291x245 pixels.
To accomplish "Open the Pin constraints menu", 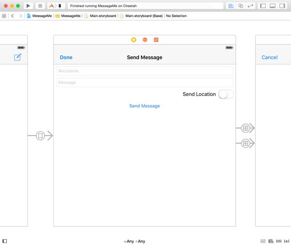I will [x=279, y=241].
